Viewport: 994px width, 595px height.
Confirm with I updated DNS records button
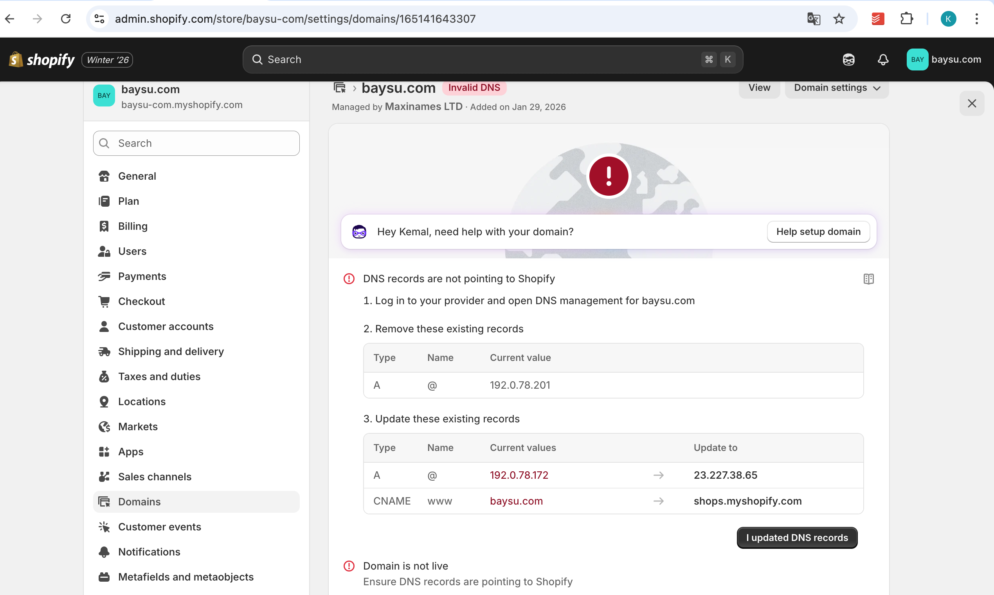pos(797,538)
